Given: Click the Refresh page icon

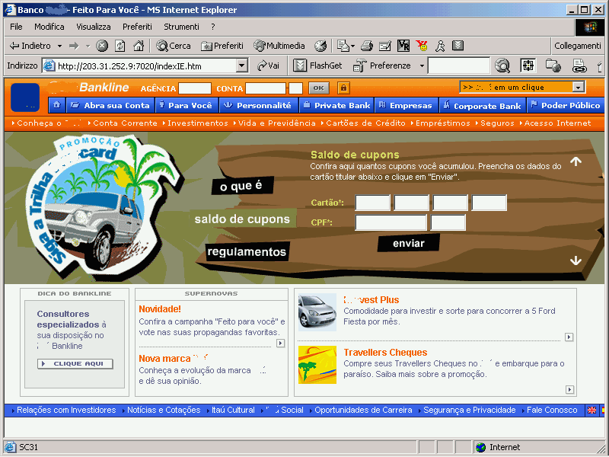Looking at the screenshot, I should (x=120, y=46).
